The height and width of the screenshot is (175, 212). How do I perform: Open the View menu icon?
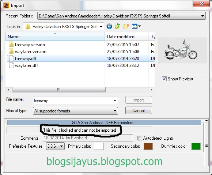tap(135, 26)
